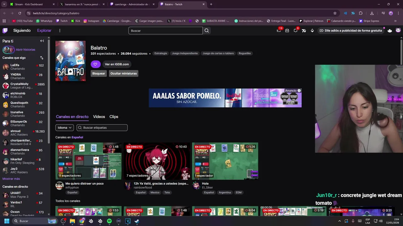Open the three-dot more menu beside Explorar
This screenshot has height=226, width=403.
60,30
